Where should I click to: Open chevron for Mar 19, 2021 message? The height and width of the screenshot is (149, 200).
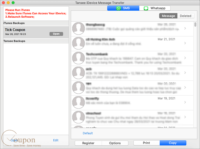click(185, 102)
